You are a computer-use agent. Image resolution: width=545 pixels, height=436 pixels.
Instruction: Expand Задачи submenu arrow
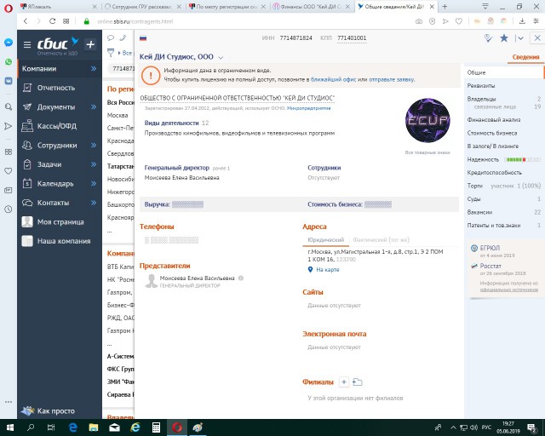94,164
